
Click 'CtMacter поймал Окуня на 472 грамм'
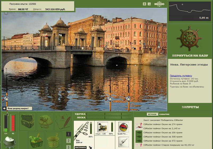(x=163, y=141)
